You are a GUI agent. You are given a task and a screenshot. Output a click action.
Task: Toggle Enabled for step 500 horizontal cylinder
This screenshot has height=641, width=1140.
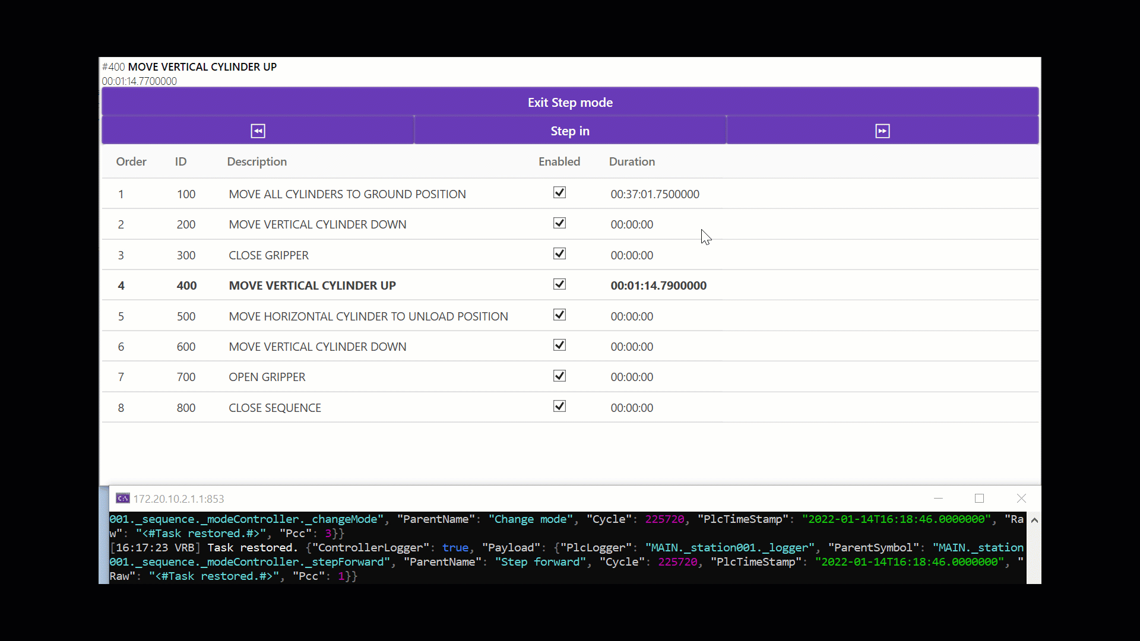click(559, 315)
